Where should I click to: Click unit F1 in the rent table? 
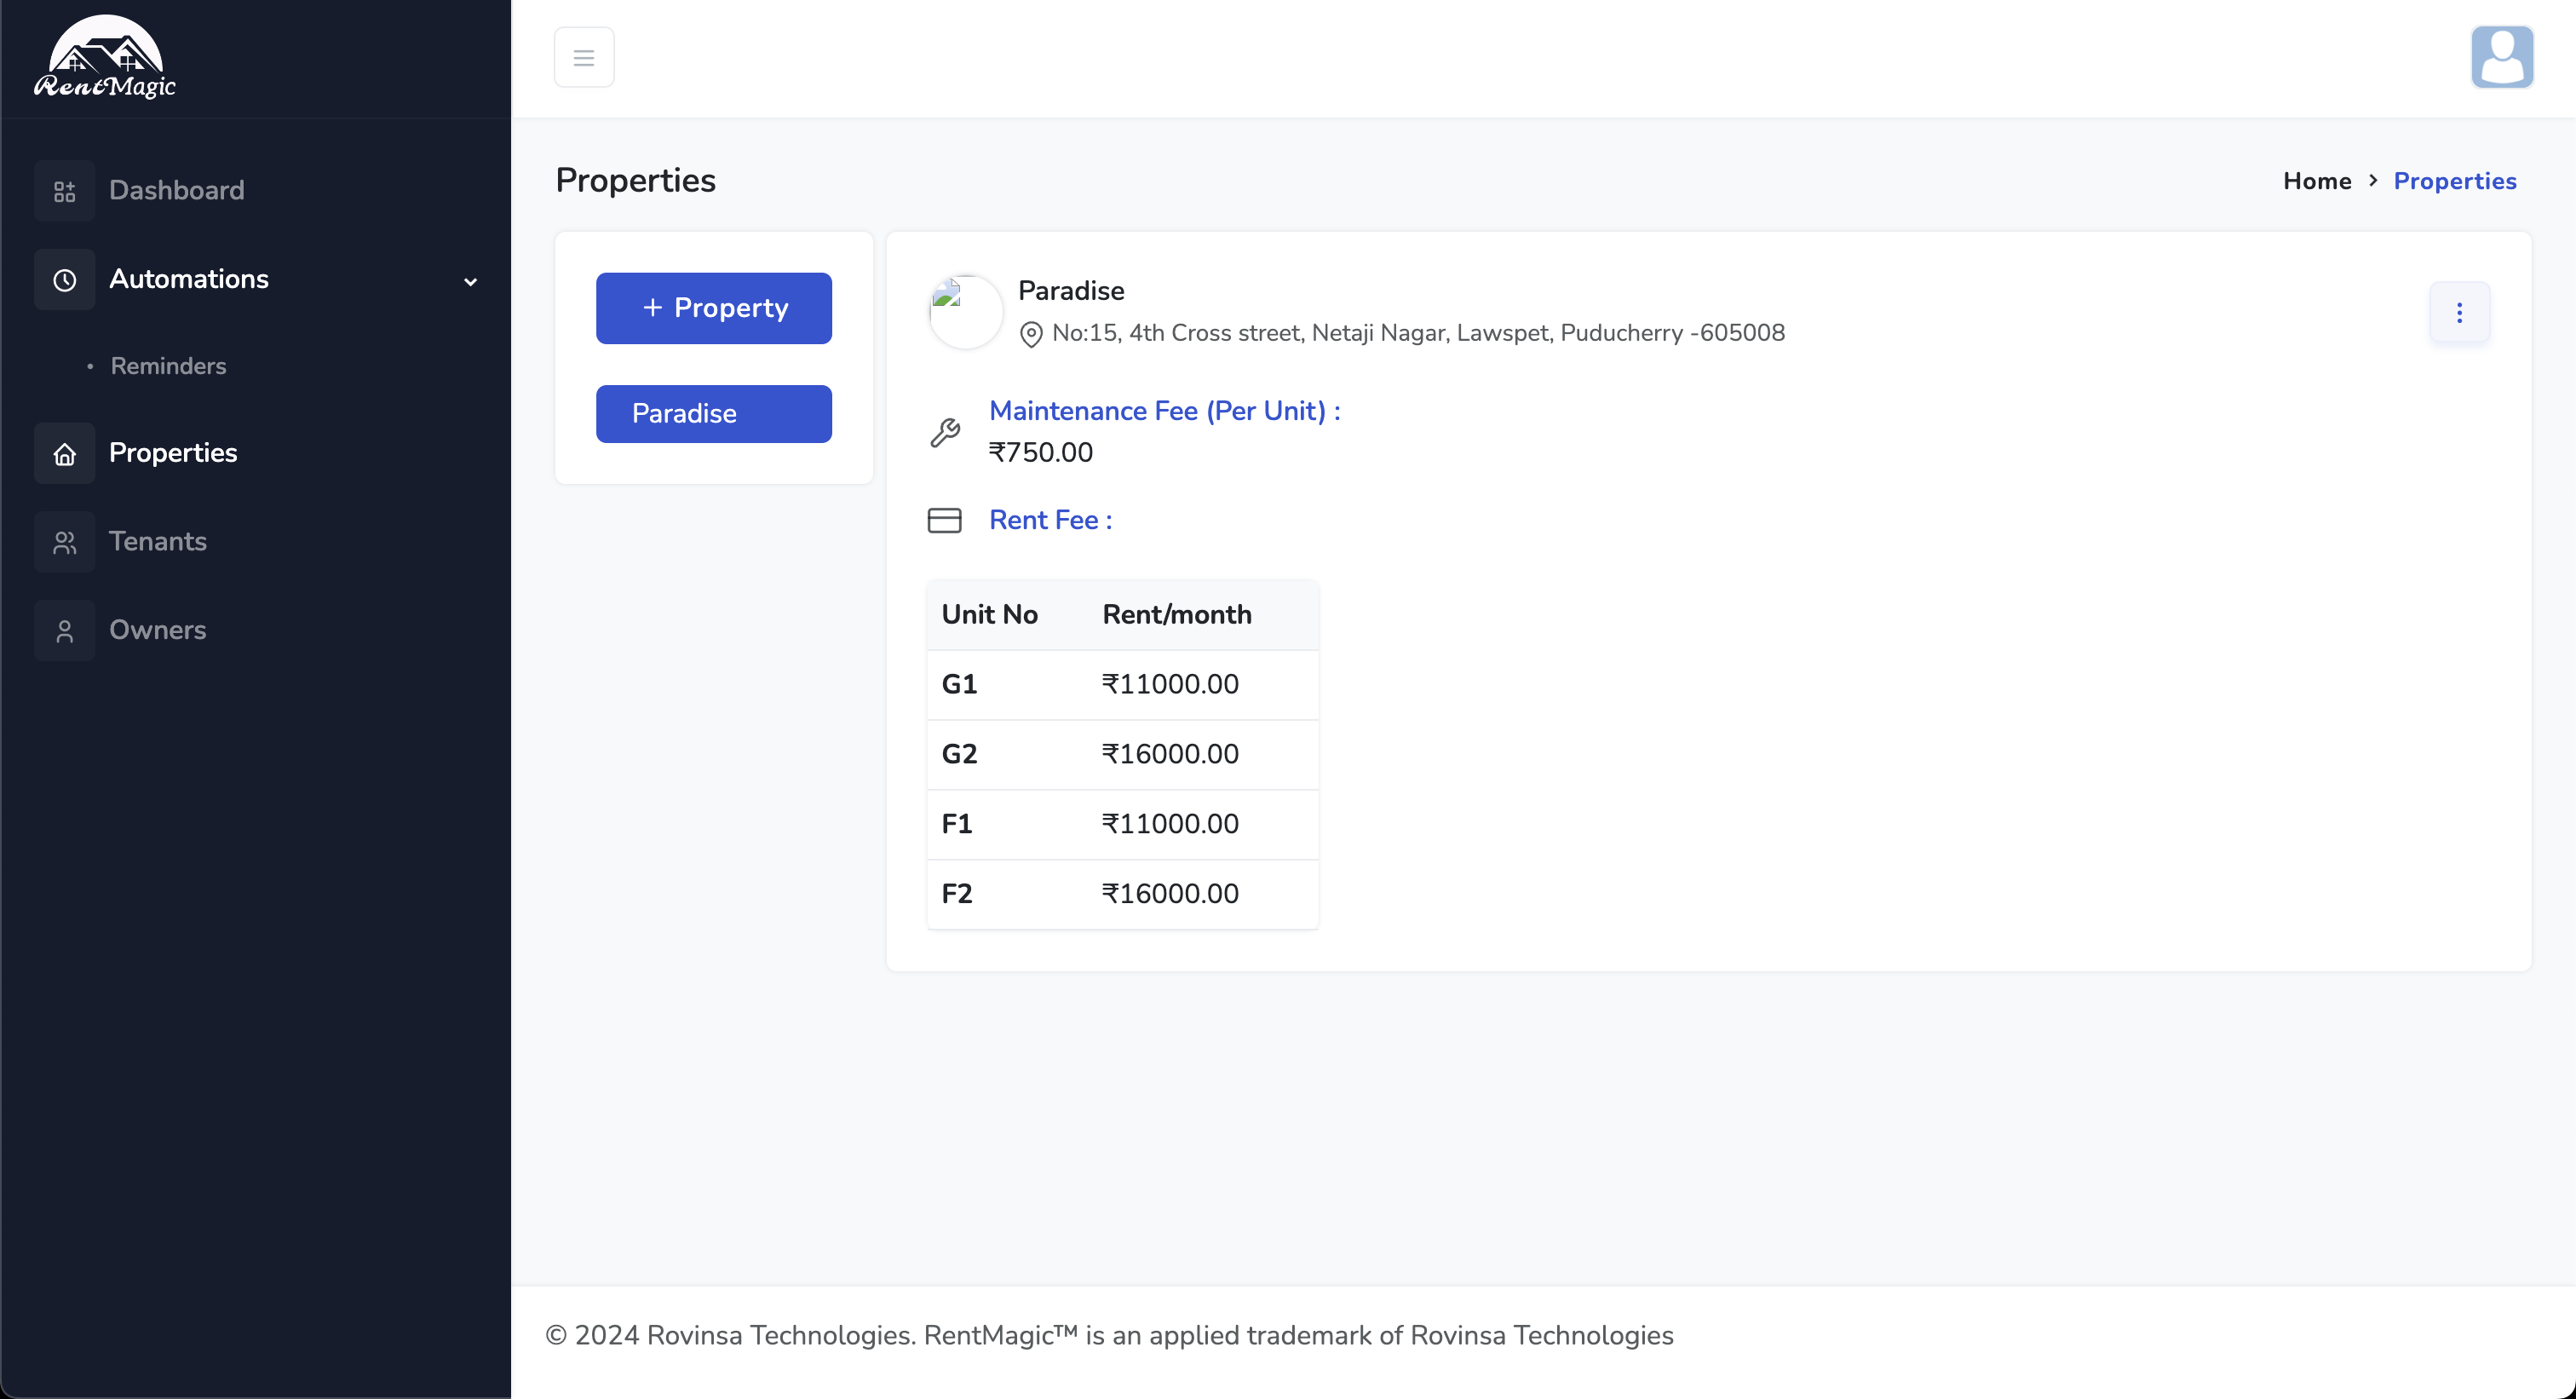tap(957, 824)
